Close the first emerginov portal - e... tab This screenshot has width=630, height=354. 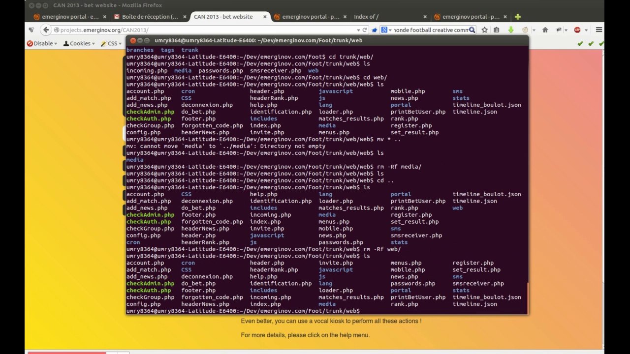(x=105, y=17)
